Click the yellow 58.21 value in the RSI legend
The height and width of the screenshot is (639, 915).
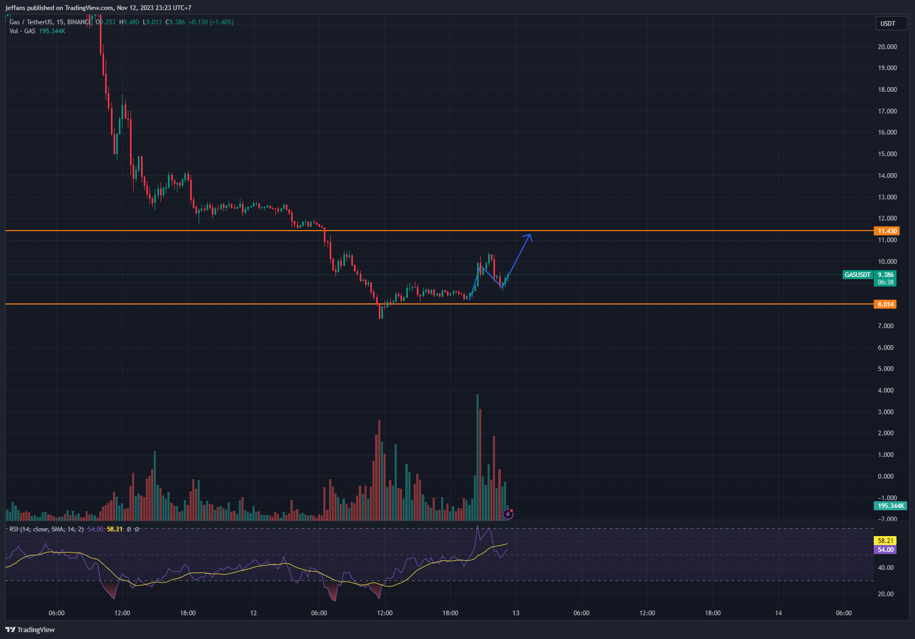[x=115, y=529]
